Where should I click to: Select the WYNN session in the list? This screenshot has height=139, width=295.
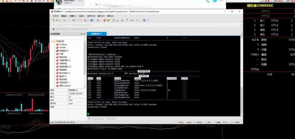[62, 47]
